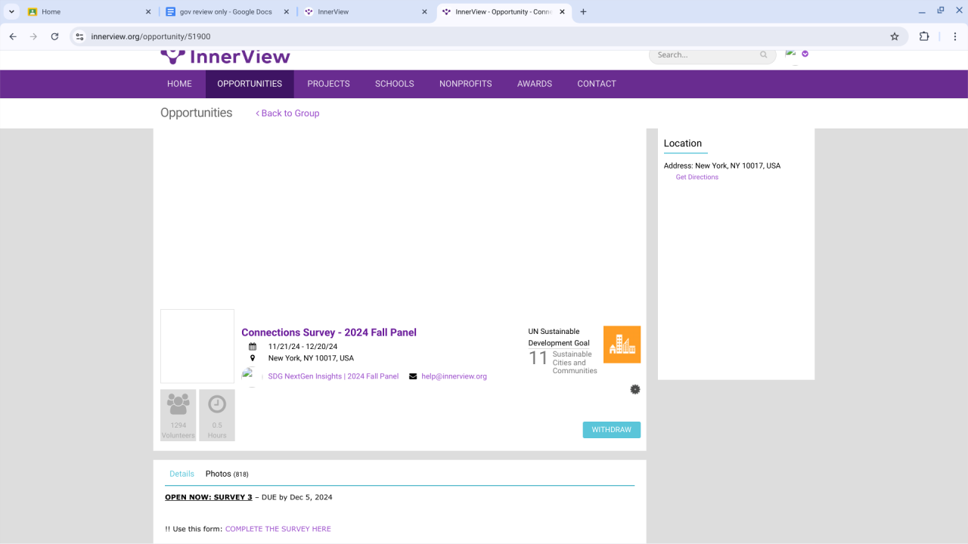Image resolution: width=968 pixels, height=544 pixels.
Task: Close the first InnerView browser tab
Action: coord(424,12)
